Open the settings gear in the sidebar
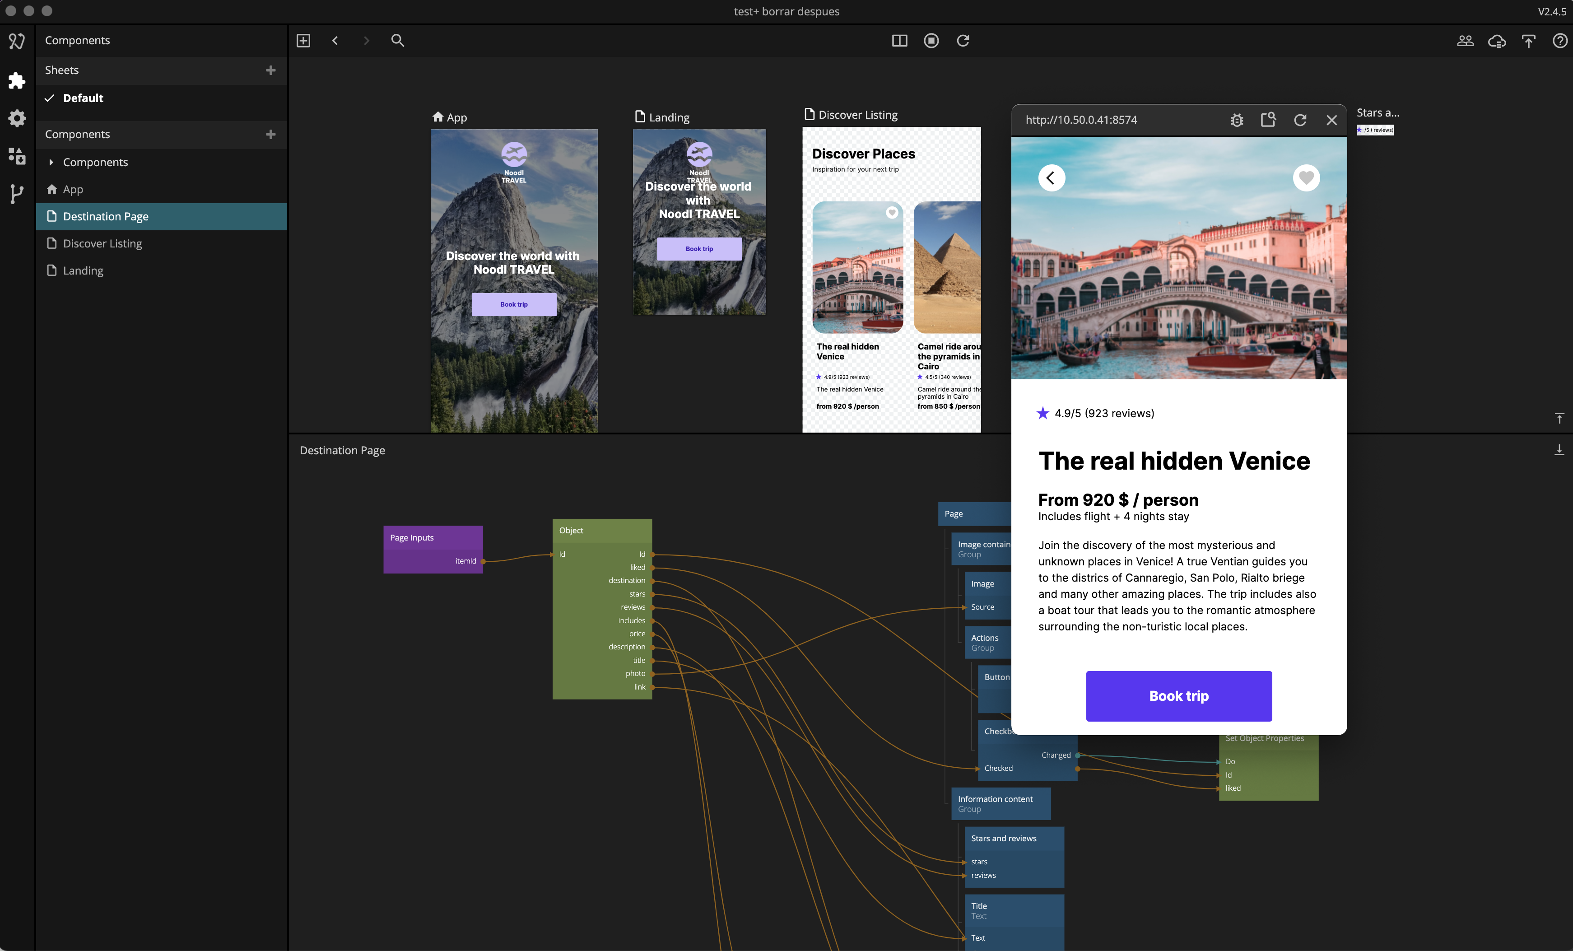 coord(17,118)
